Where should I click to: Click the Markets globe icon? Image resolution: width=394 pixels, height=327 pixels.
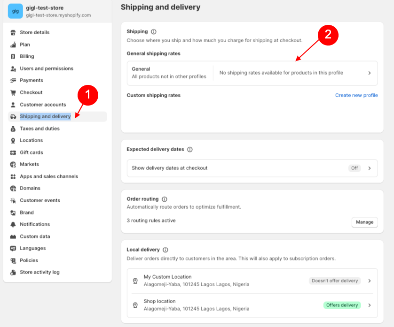pos(13,164)
